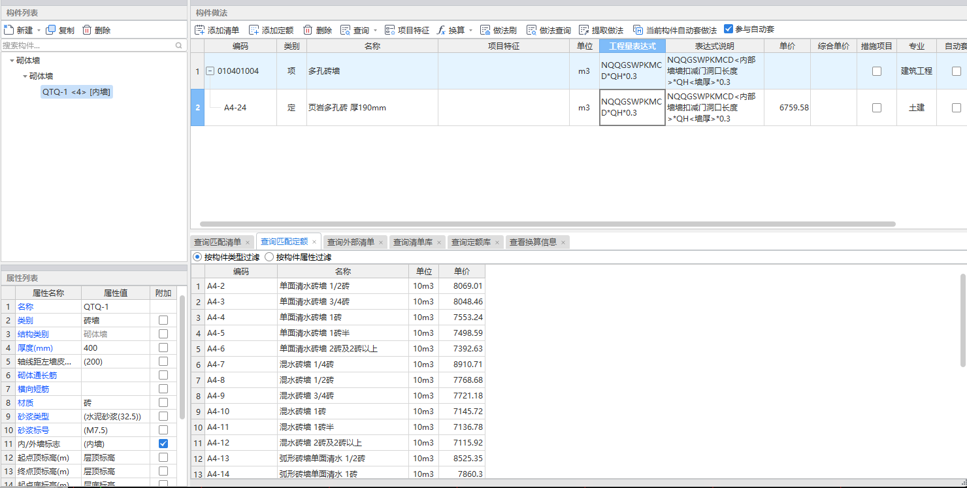Click 单价 6759.58 cell in A4-24 row
The image size is (967, 488).
tap(787, 108)
